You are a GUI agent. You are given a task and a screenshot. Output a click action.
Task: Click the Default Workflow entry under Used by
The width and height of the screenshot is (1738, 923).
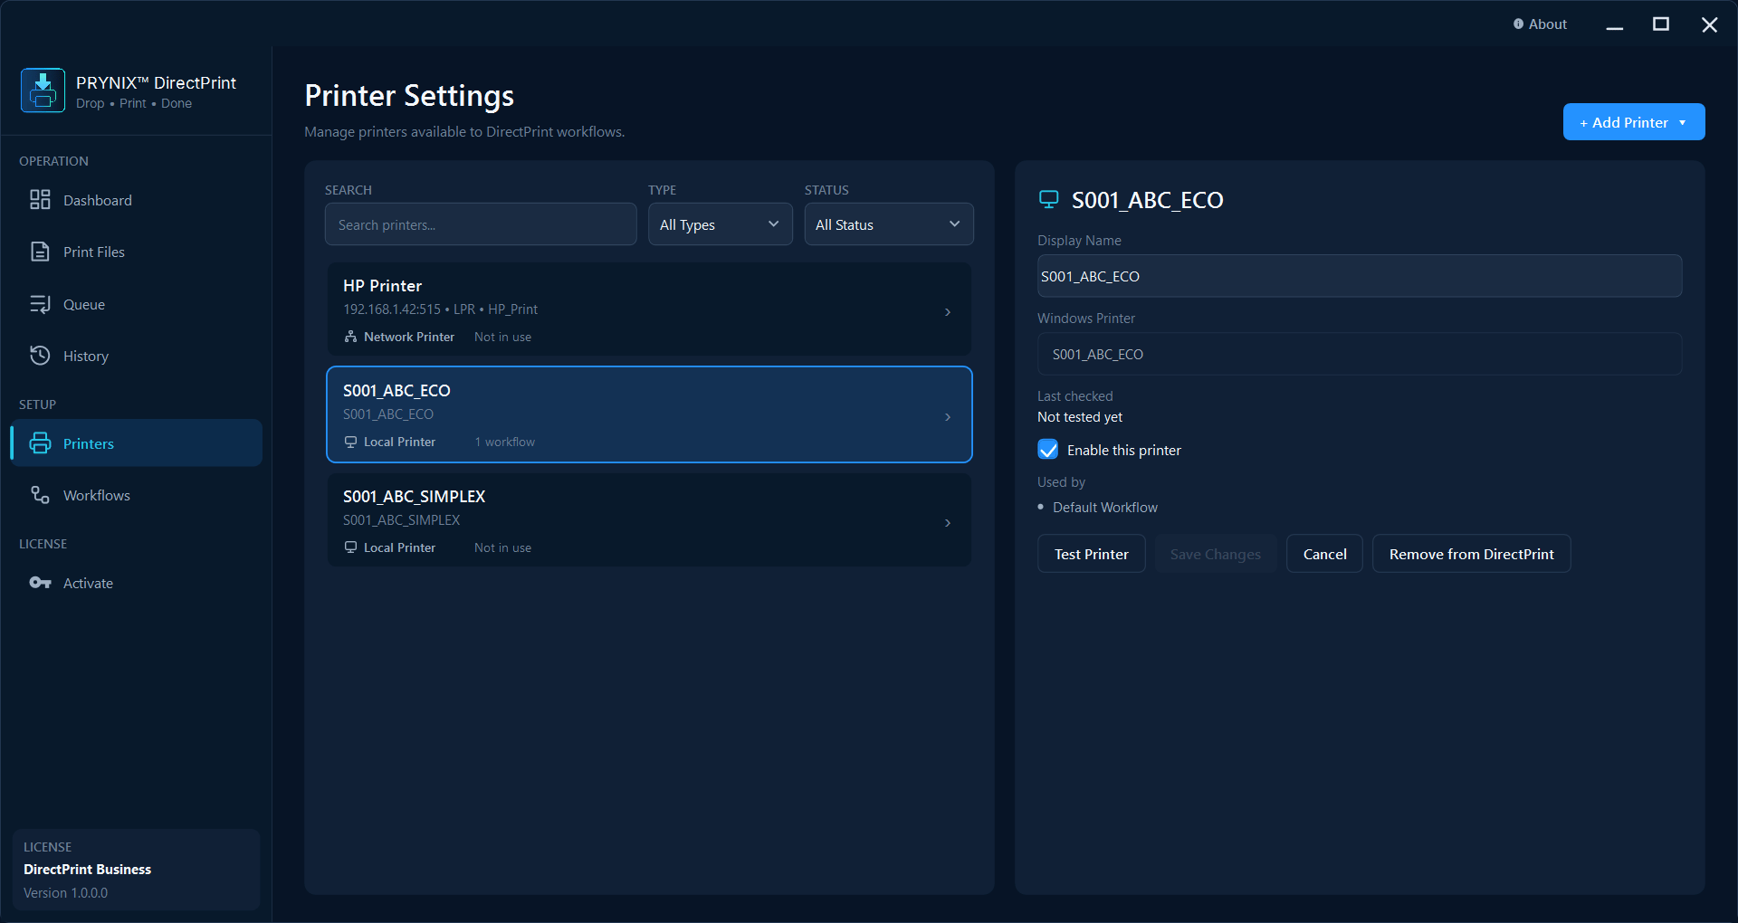1104,508
